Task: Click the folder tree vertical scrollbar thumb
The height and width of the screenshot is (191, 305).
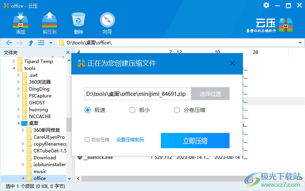Action: click(x=69, y=125)
